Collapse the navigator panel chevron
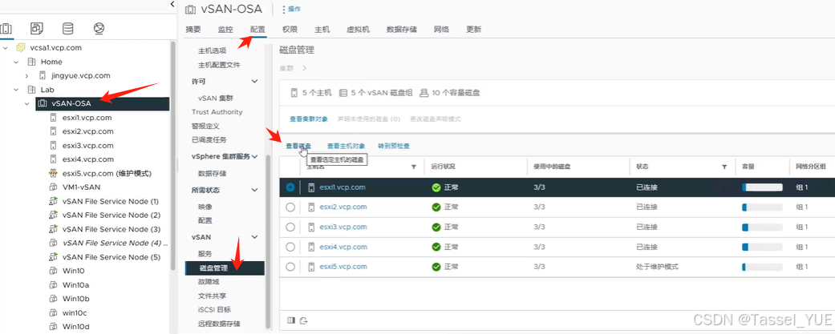 pyautogui.click(x=172, y=4)
